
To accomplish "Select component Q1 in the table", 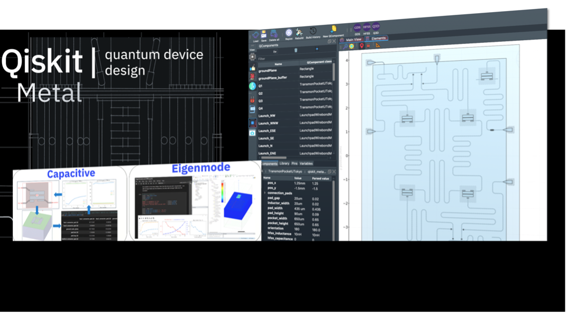I will [295, 85].
